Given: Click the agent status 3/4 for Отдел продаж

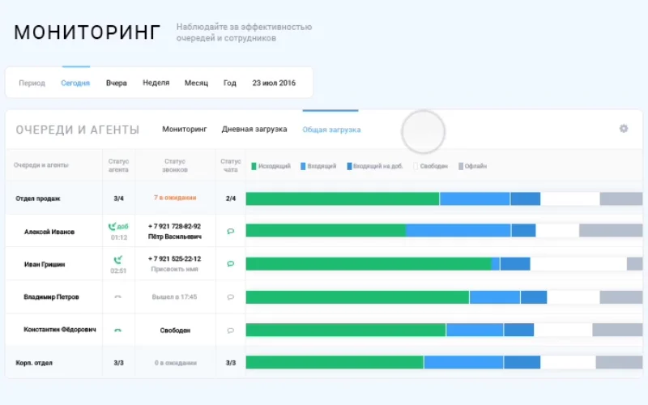Looking at the screenshot, I should click(118, 198).
